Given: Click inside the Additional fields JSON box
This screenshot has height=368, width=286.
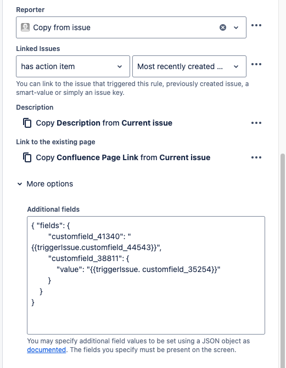Looking at the screenshot, I should 146,275.
